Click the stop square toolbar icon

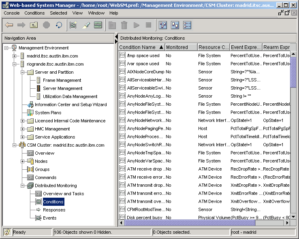(x=148, y=25)
